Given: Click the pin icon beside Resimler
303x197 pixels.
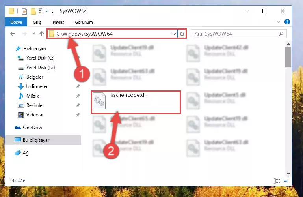Looking at the screenshot, I should pos(78,105).
